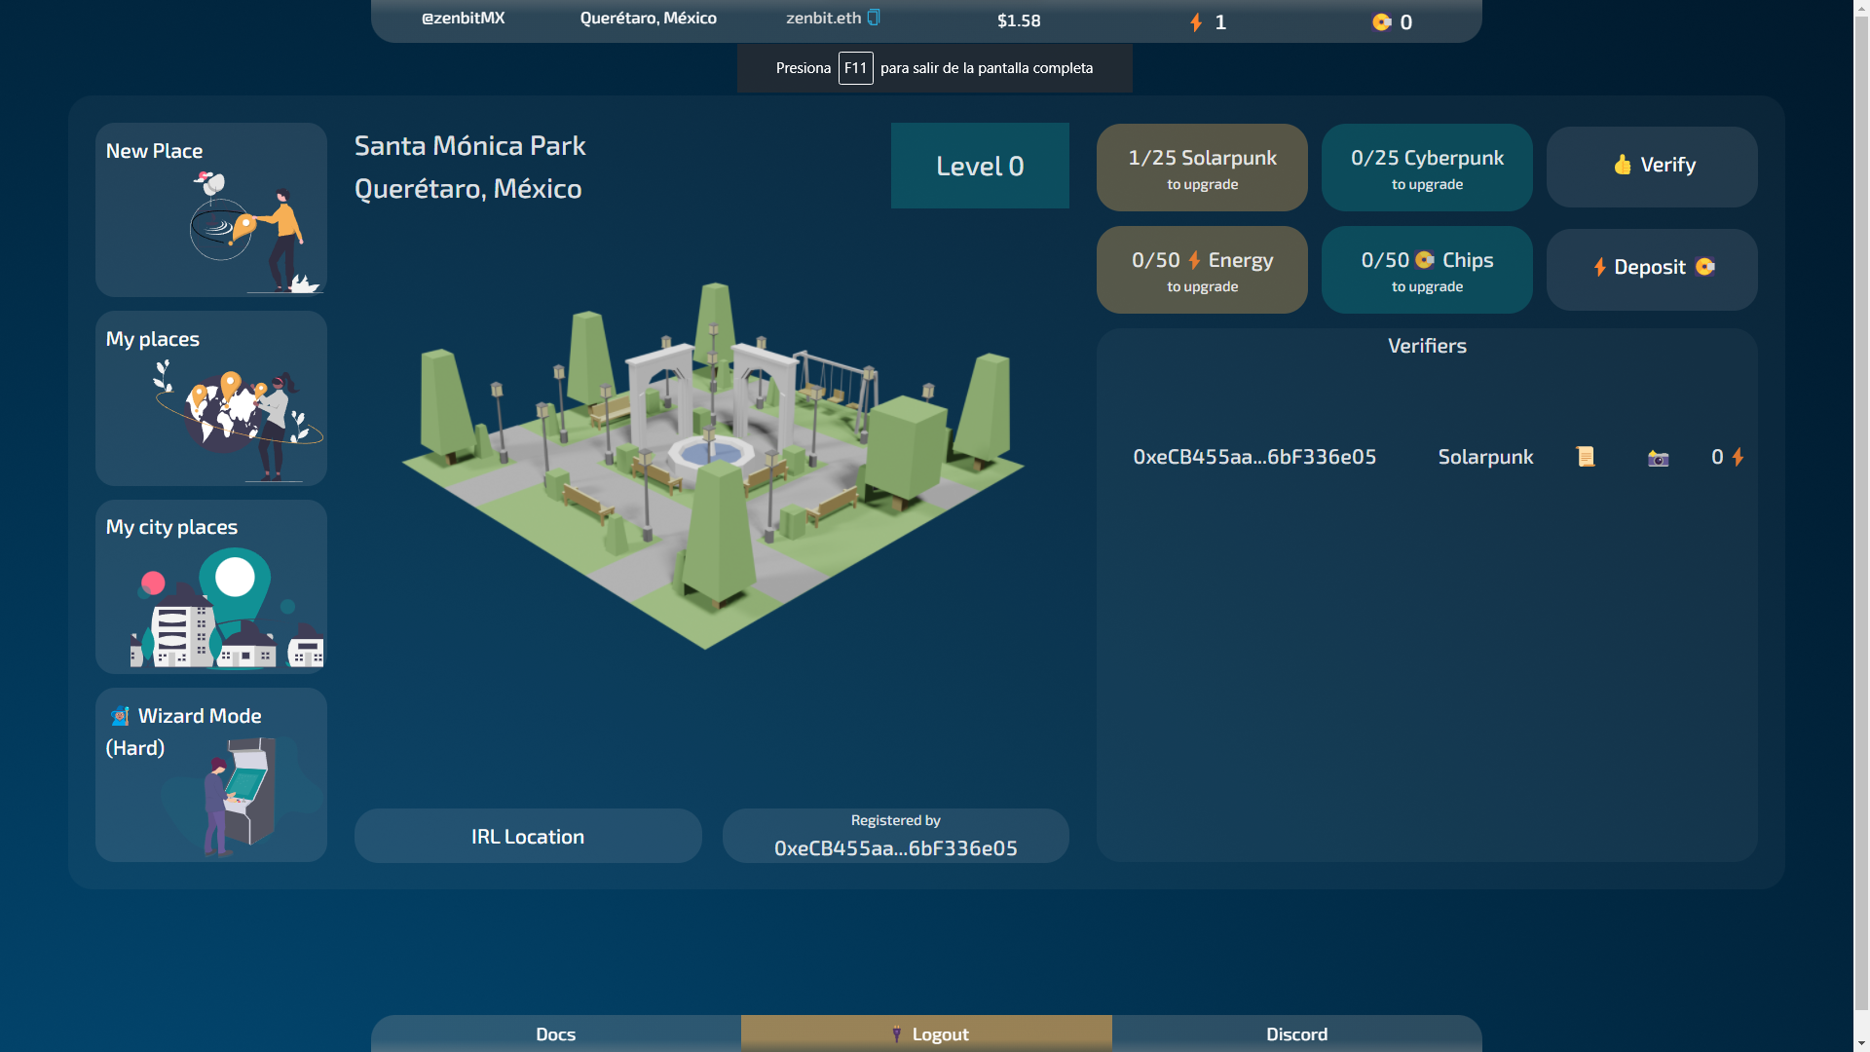The width and height of the screenshot is (1870, 1052).
Task: Click the lightning bolt energy counter icon
Action: (x=1194, y=21)
